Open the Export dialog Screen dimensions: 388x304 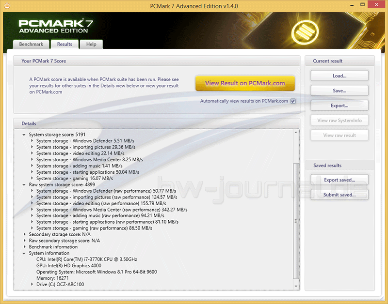pyautogui.click(x=339, y=105)
